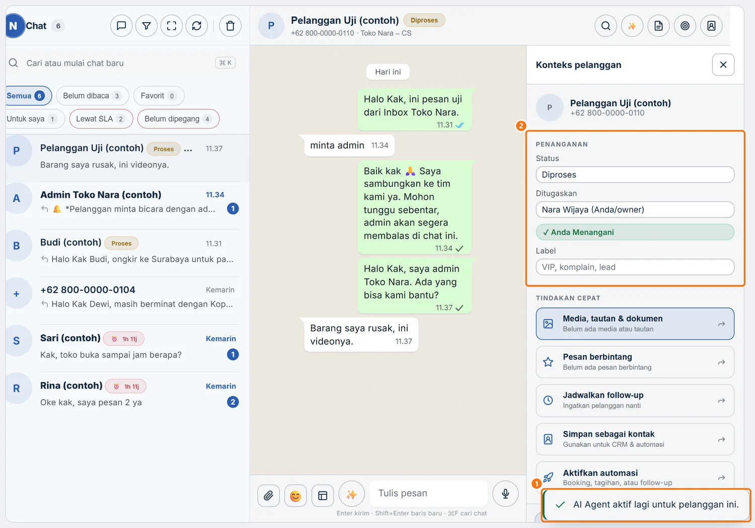Viewport: 755px width, 528px height.
Task: Click the ⌘K shortcut badge in the search bar
Action: 225,63
